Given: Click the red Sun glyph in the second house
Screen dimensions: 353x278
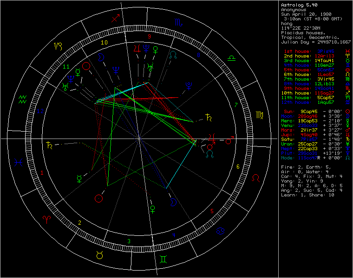Looking at the screenshot, I should coord(98,198).
